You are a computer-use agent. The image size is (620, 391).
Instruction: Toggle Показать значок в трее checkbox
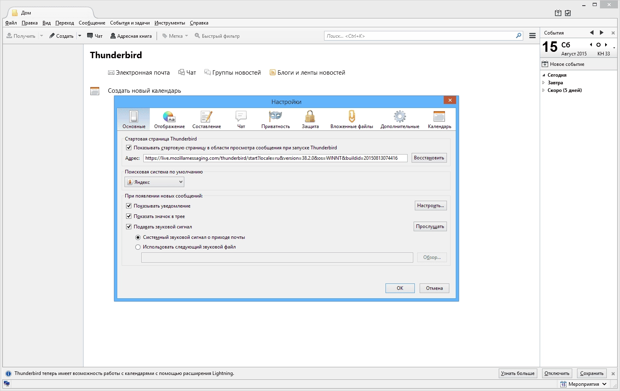point(129,216)
